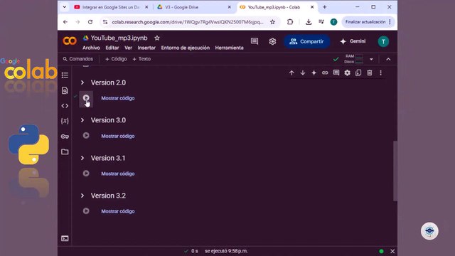Open code snippets panel
Viewport: 455px width, 256px height.
(65, 106)
